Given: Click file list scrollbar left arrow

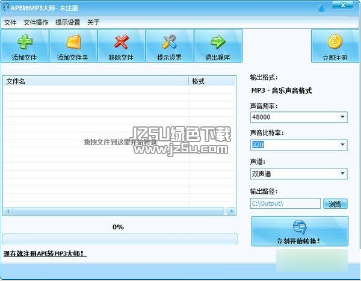Looking at the screenshot, I should point(8,211).
